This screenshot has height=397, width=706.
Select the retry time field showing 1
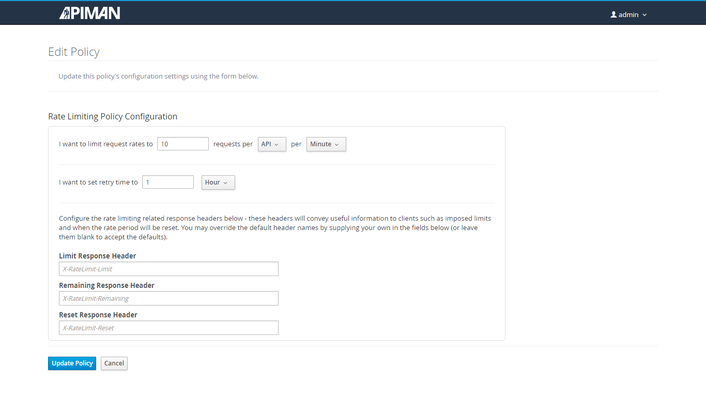[x=167, y=182]
